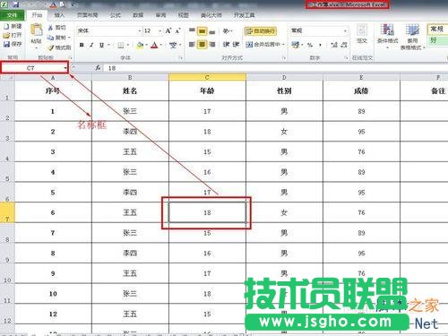Click the 保存 (Save) icon in the ribbon
This screenshot has width=448, height=336.
pyautogui.click(x=6, y=44)
